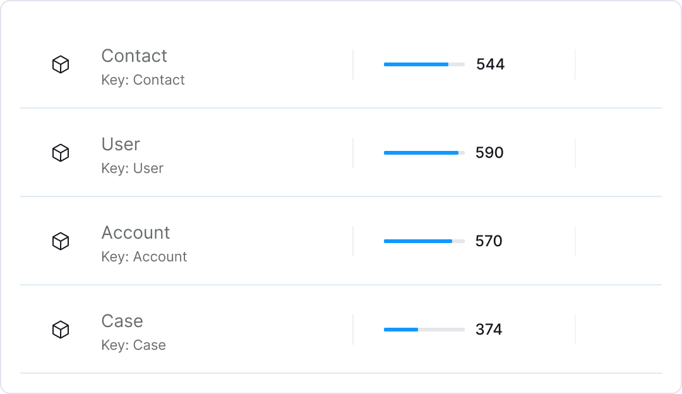Click the 570 count for Account
This screenshot has width=682, height=394.
tap(489, 241)
